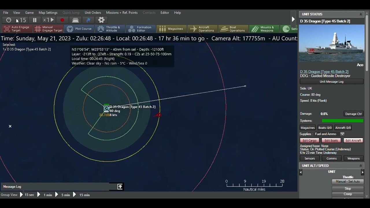Click the D 35 Dragon database link
Image resolution: width=370 pixels, height=208 pixels.
(x=324, y=72)
